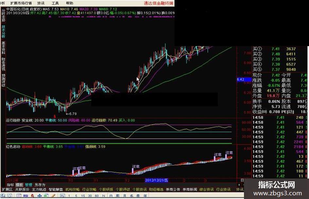309x199 pixels.
Task: Open the 智能解盘 tab
Action: pos(56,190)
